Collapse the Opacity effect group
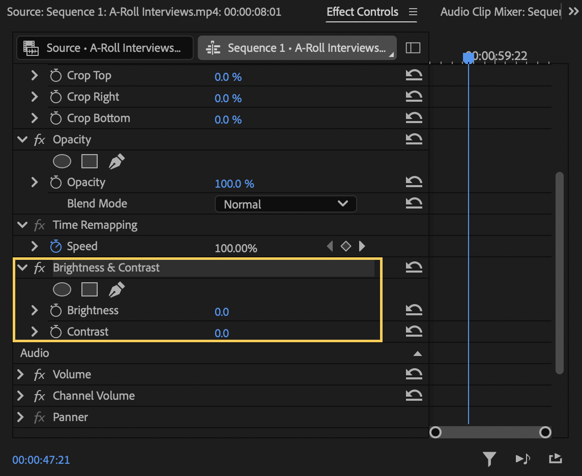 point(22,139)
